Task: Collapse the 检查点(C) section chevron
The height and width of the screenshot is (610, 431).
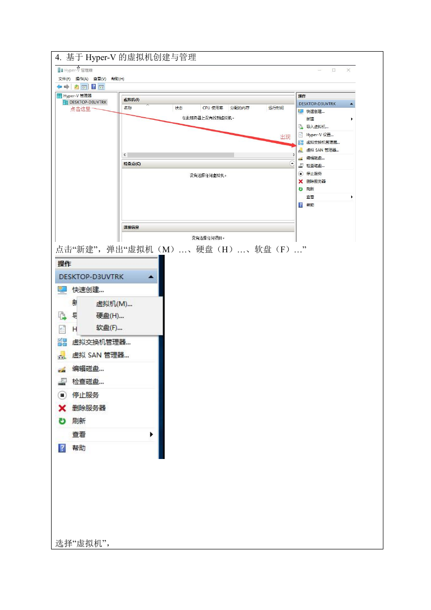Action: [x=292, y=163]
